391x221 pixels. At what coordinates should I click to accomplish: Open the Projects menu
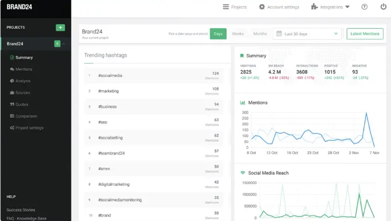[235, 7]
